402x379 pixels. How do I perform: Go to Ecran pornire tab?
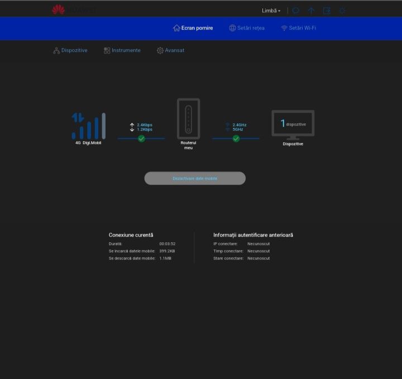pyautogui.click(x=193, y=28)
